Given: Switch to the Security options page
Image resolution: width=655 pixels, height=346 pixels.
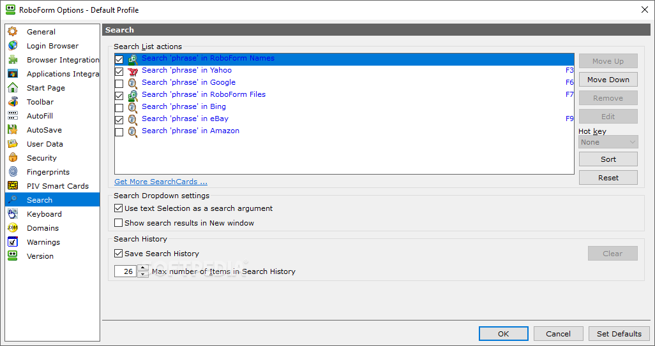Looking at the screenshot, I should tap(41, 158).
